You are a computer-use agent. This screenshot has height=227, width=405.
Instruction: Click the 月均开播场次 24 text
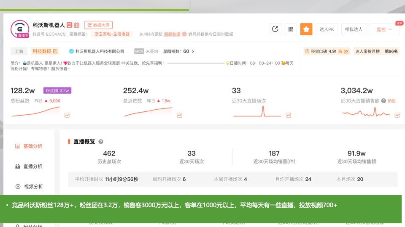(294, 179)
